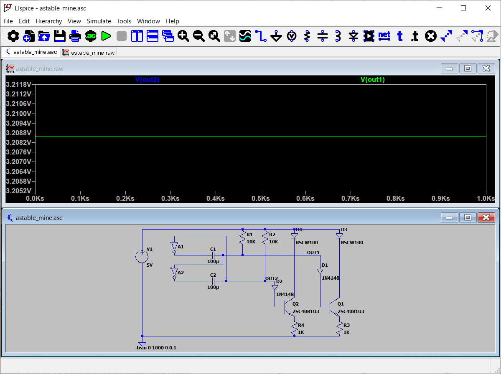Open the Hierarchy menu
501x374 pixels.
[48, 21]
